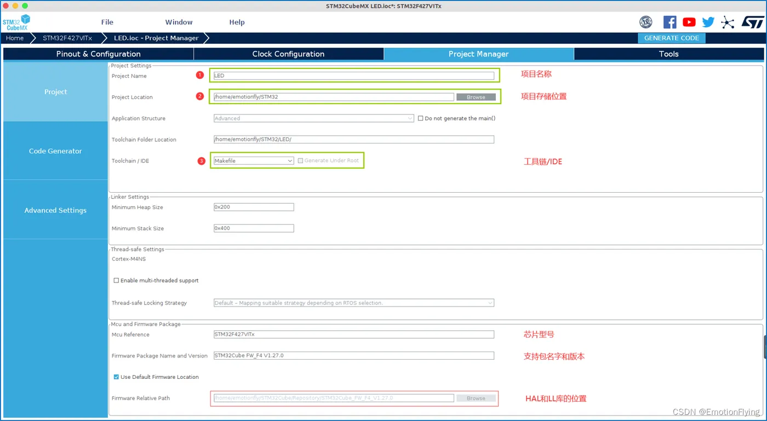Click the 'Project Settings' group title
Screen dimensions: 767x421
click(131, 66)
